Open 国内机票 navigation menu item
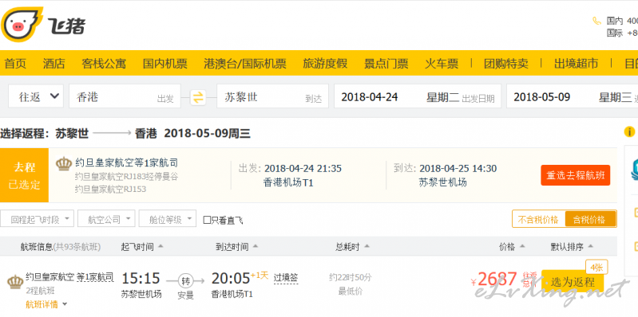This screenshot has height=317, width=638. [x=164, y=63]
